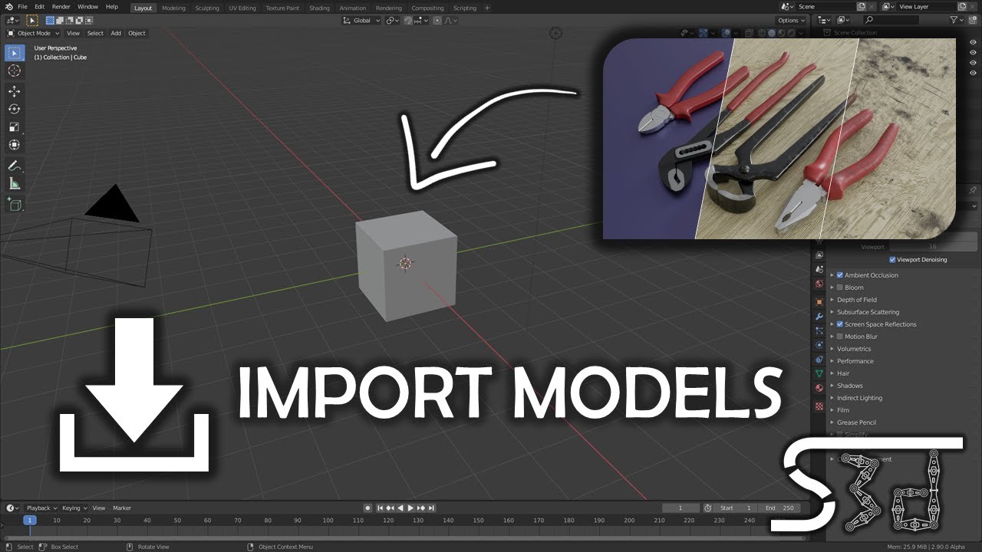The height and width of the screenshot is (552, 982).
Task: Select the Scale tool
Action: pos(14,127)
